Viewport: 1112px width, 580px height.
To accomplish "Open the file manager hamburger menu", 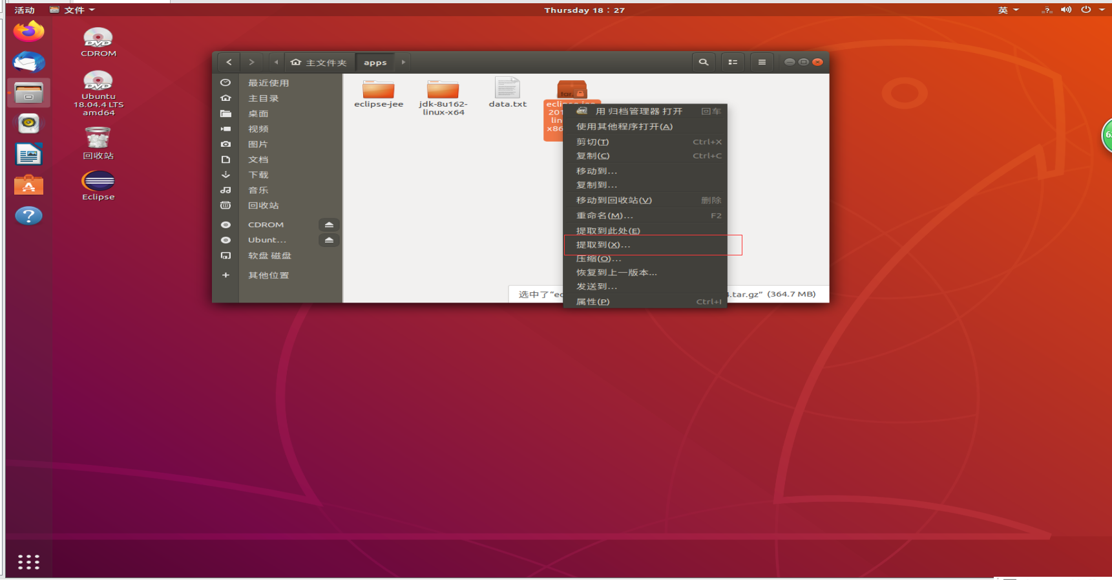I will tap(762, 62).
